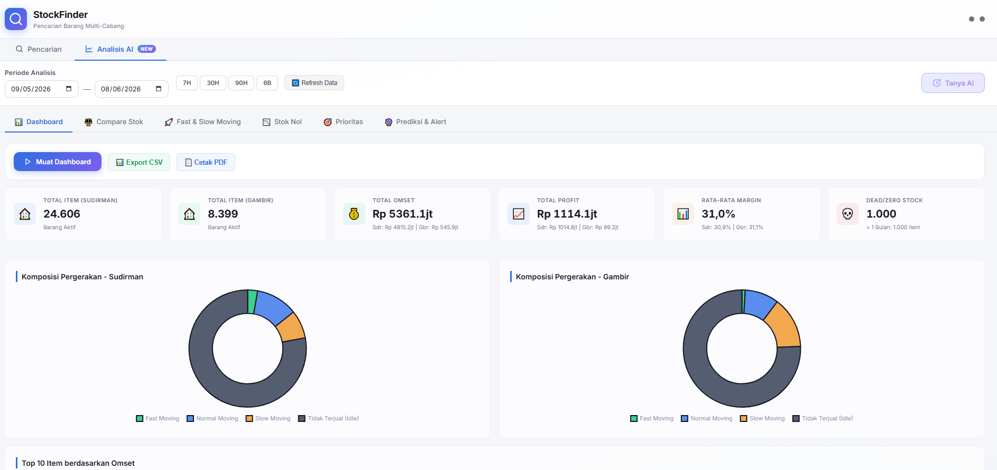Click the Prediksi & Alert crystal ball icon
This screenshot has height=470, width=997.
pos(389,122)
